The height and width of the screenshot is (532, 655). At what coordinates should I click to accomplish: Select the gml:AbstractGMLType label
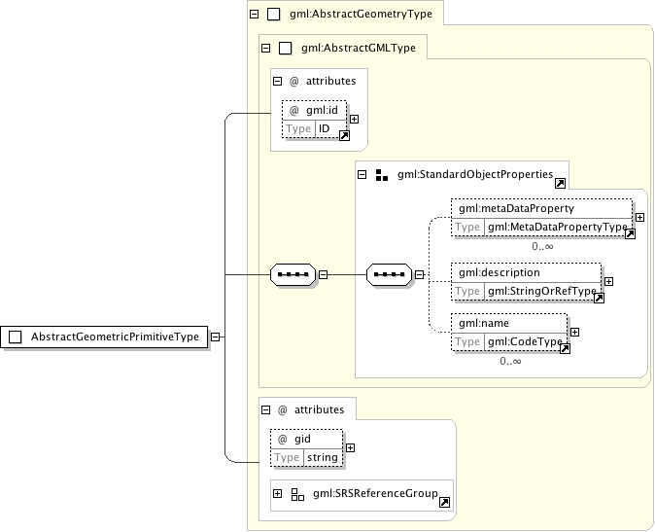359,48
